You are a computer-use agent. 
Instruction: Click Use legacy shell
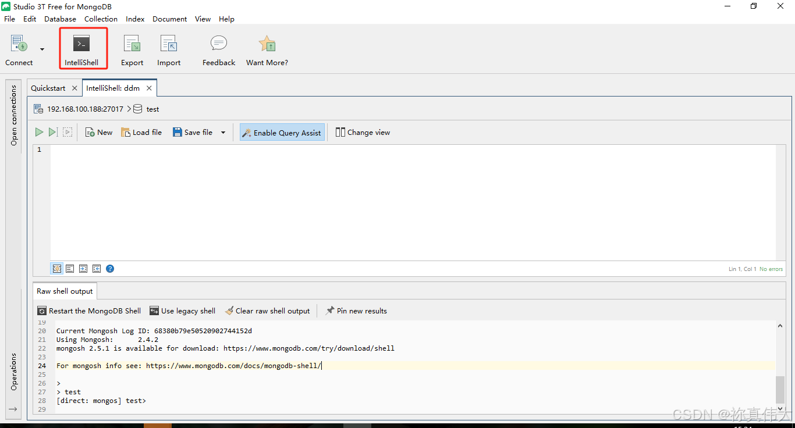pyautogui.click(x=182, y=311)
